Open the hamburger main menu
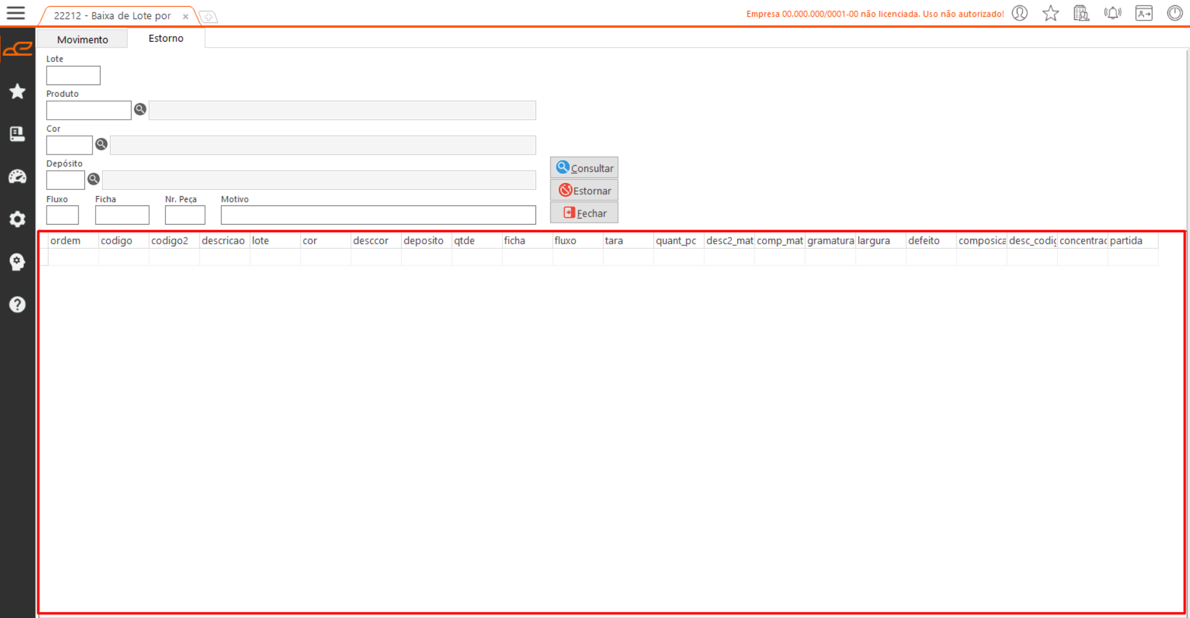This screenshot has height=618, width=1190. [x=16, y=13]
